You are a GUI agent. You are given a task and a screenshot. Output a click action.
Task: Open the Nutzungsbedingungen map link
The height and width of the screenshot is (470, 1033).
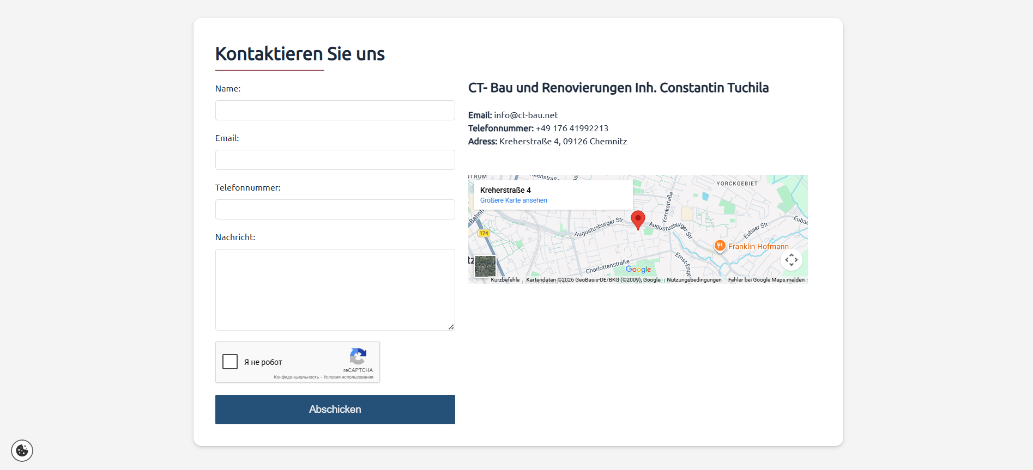pyautogui.click(x=694, y=280)
